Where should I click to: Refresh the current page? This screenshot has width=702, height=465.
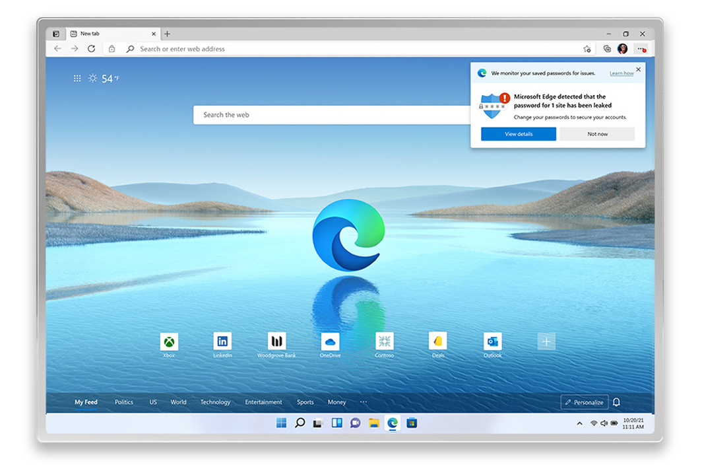click(x=91, y=48)
